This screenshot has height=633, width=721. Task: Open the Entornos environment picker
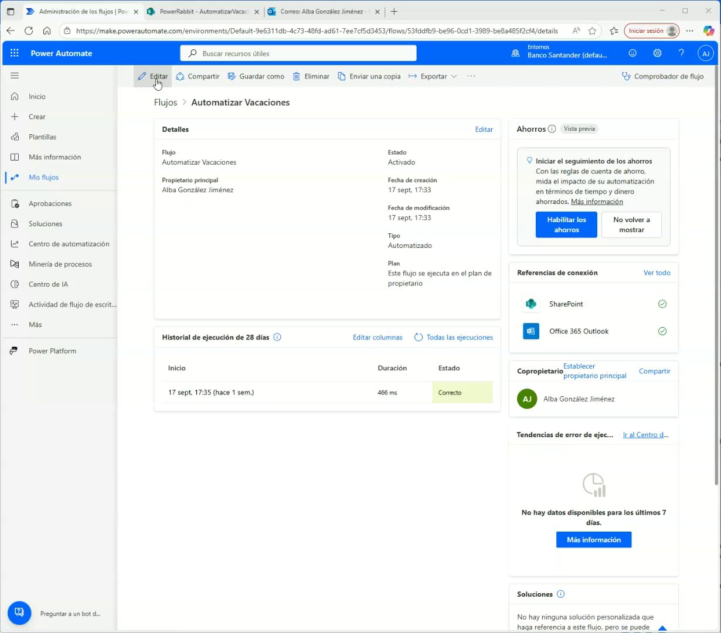(x=560, y=52)
